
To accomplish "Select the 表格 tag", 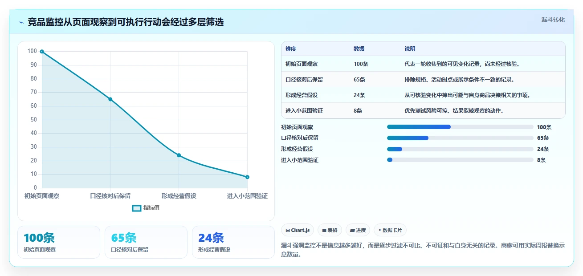I will coord(330,230).
